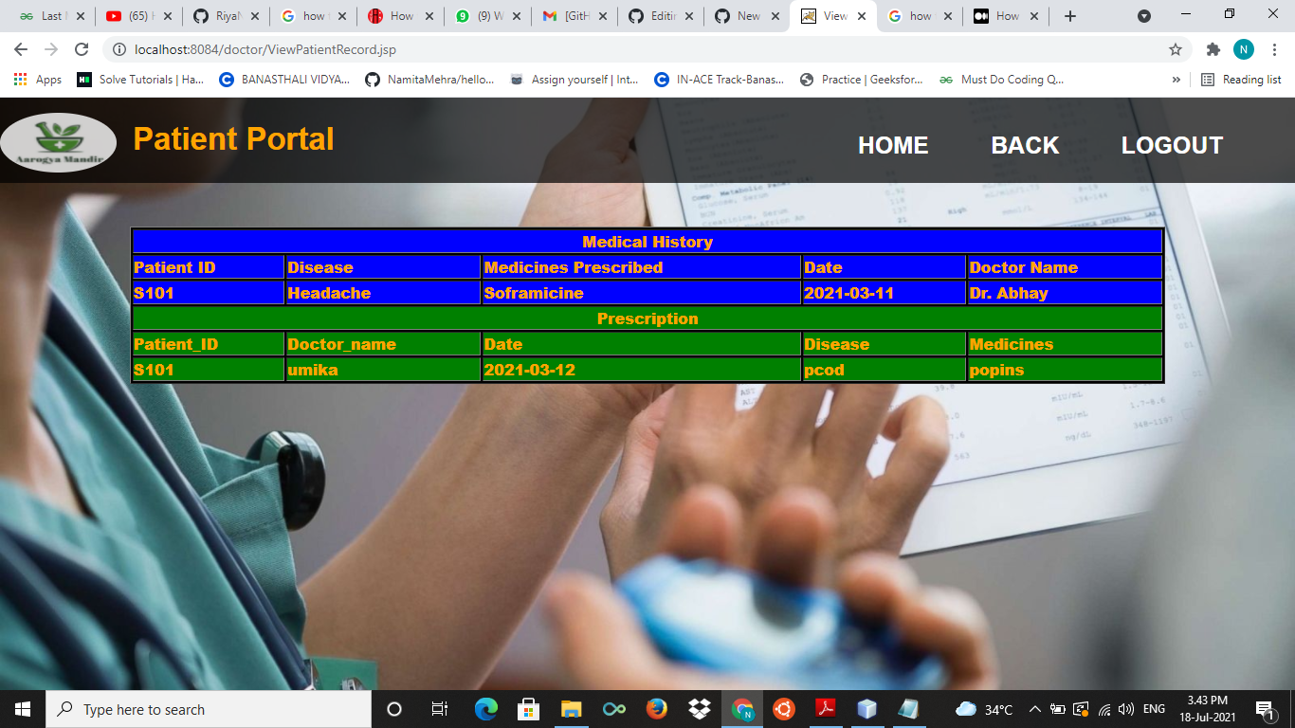The width and height of the screenshot is (1295, 728).
Task: Open Chrome three-dot menu
Action: pyautogui.click(x=1274, y=49)
